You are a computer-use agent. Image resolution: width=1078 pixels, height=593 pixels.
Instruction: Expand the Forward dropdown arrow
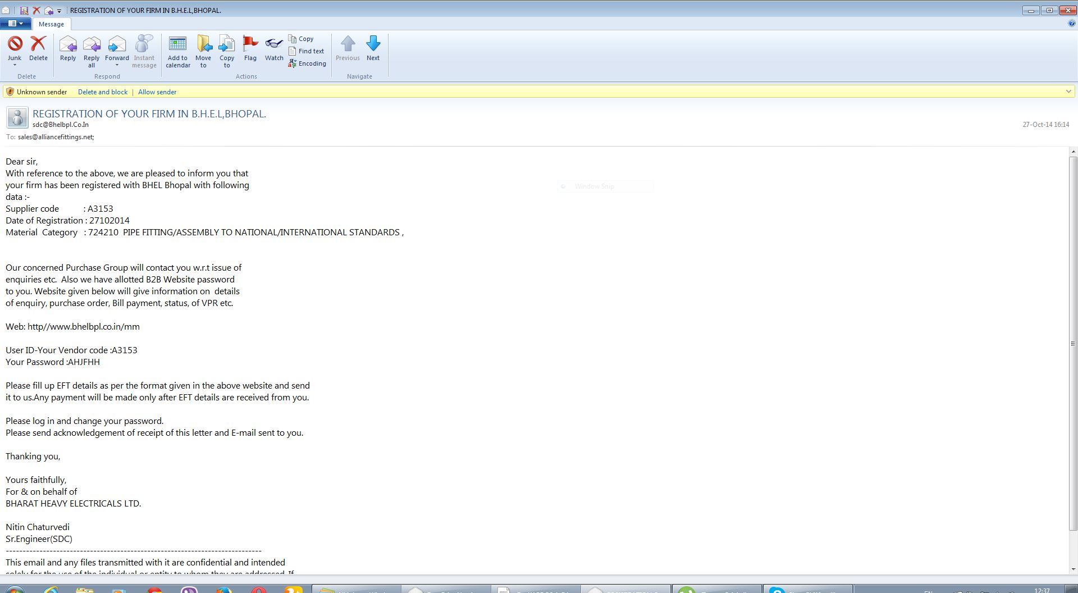pos(117,65)
